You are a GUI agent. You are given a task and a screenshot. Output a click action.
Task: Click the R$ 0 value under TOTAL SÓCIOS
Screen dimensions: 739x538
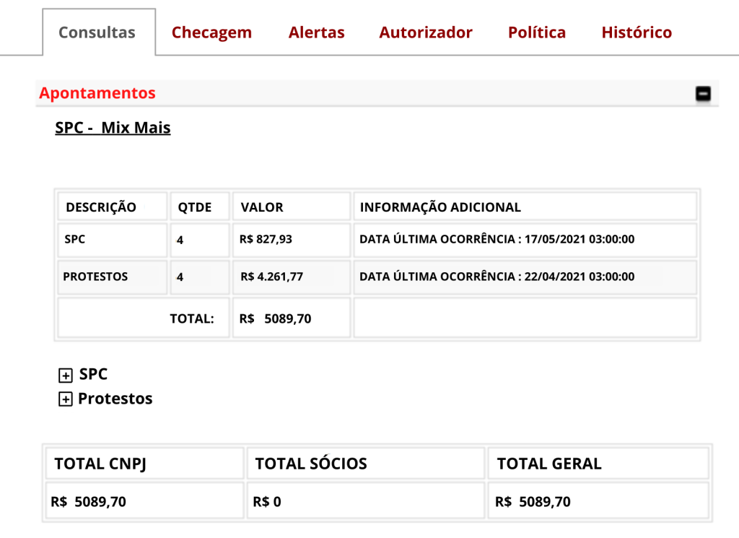pyautogui.click(x=267, y=501)
